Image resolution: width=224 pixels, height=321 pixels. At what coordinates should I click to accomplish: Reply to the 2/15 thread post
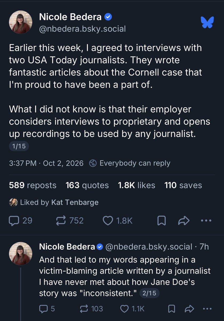pyautogui.click(x=47, y=309)
